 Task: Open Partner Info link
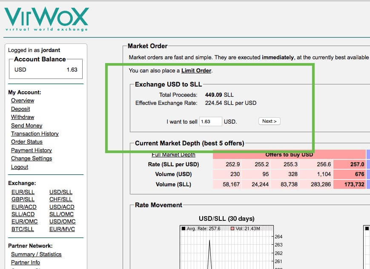[26, 262]
